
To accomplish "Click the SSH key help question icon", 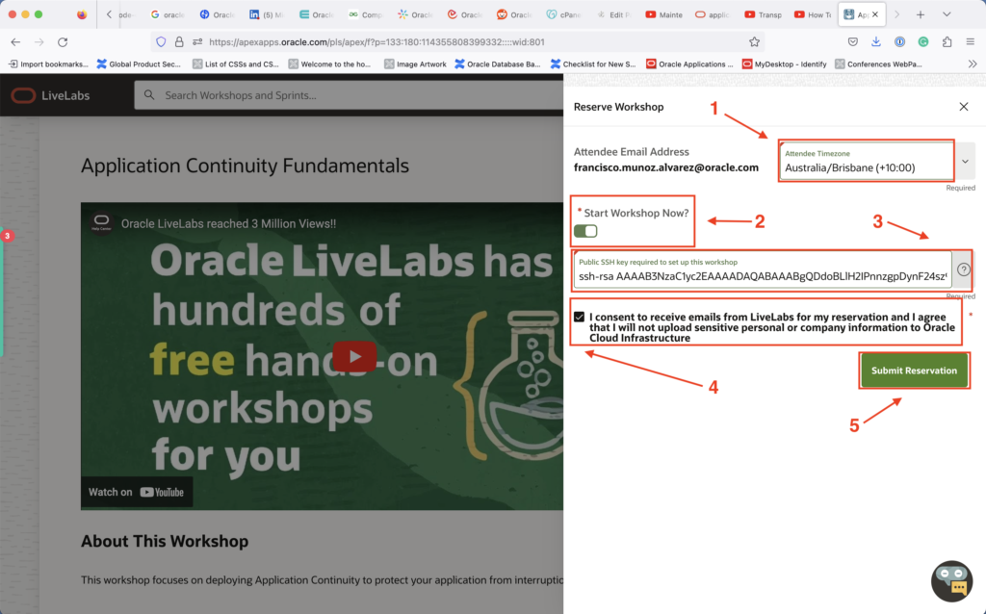I will (963, 270).
